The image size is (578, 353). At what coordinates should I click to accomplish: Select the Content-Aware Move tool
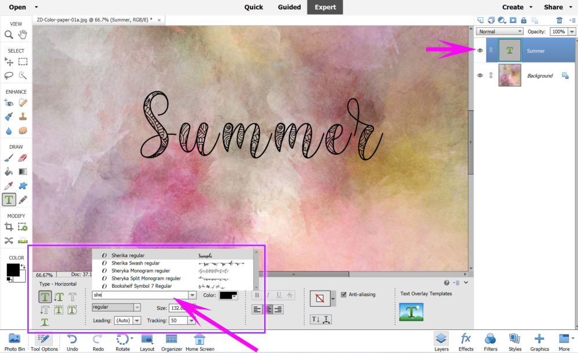[9, 240]
